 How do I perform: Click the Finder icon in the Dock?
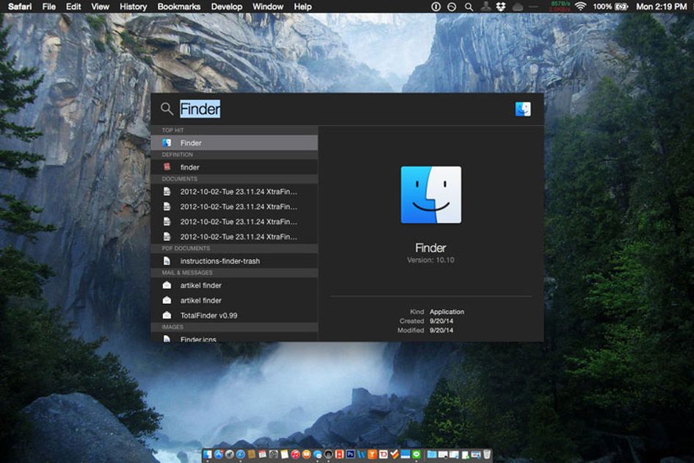click(208, 454)
